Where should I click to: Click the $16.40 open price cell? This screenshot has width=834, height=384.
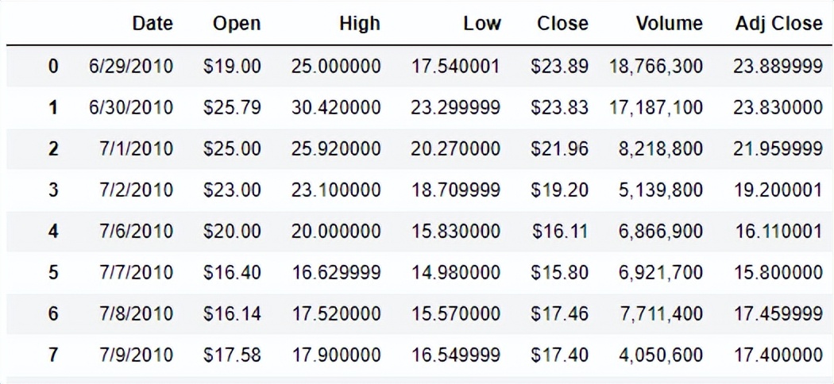[232, 272]
